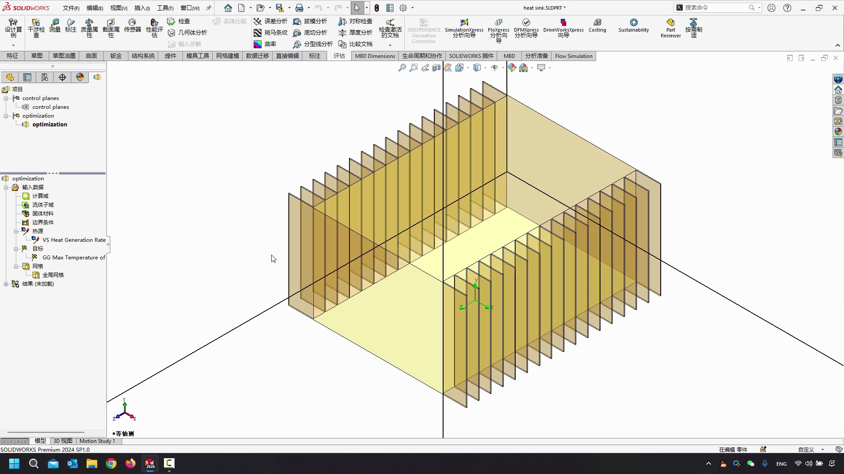The width and height of the screenshot is (844, 474).
Task: Collapse the control planes tree node
Action: pos(6,98)
